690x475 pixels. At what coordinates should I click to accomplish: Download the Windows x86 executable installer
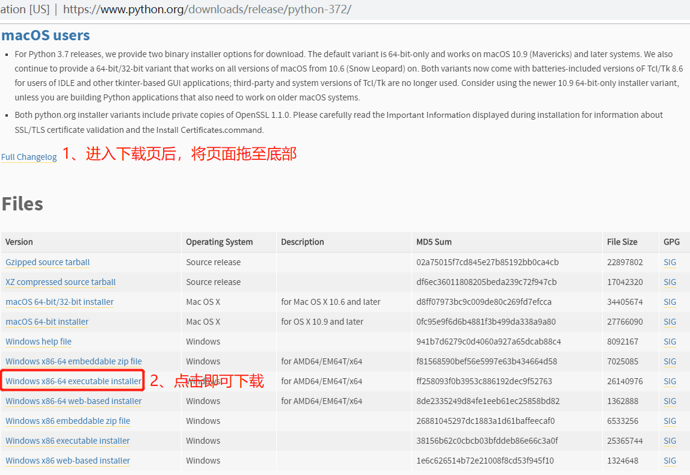pyautogui.click(x=67, y=441)
